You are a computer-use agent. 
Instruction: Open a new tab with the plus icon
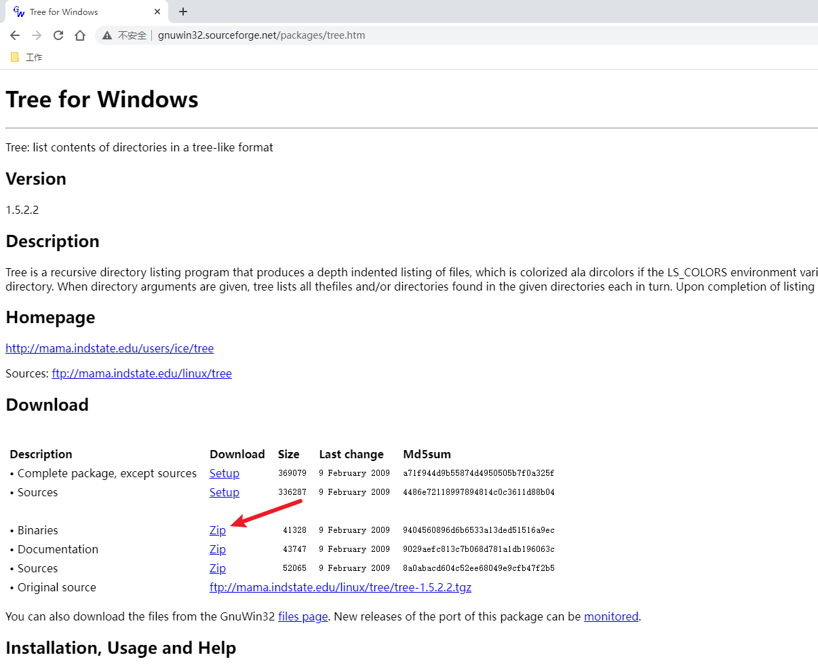coord(182,12)
